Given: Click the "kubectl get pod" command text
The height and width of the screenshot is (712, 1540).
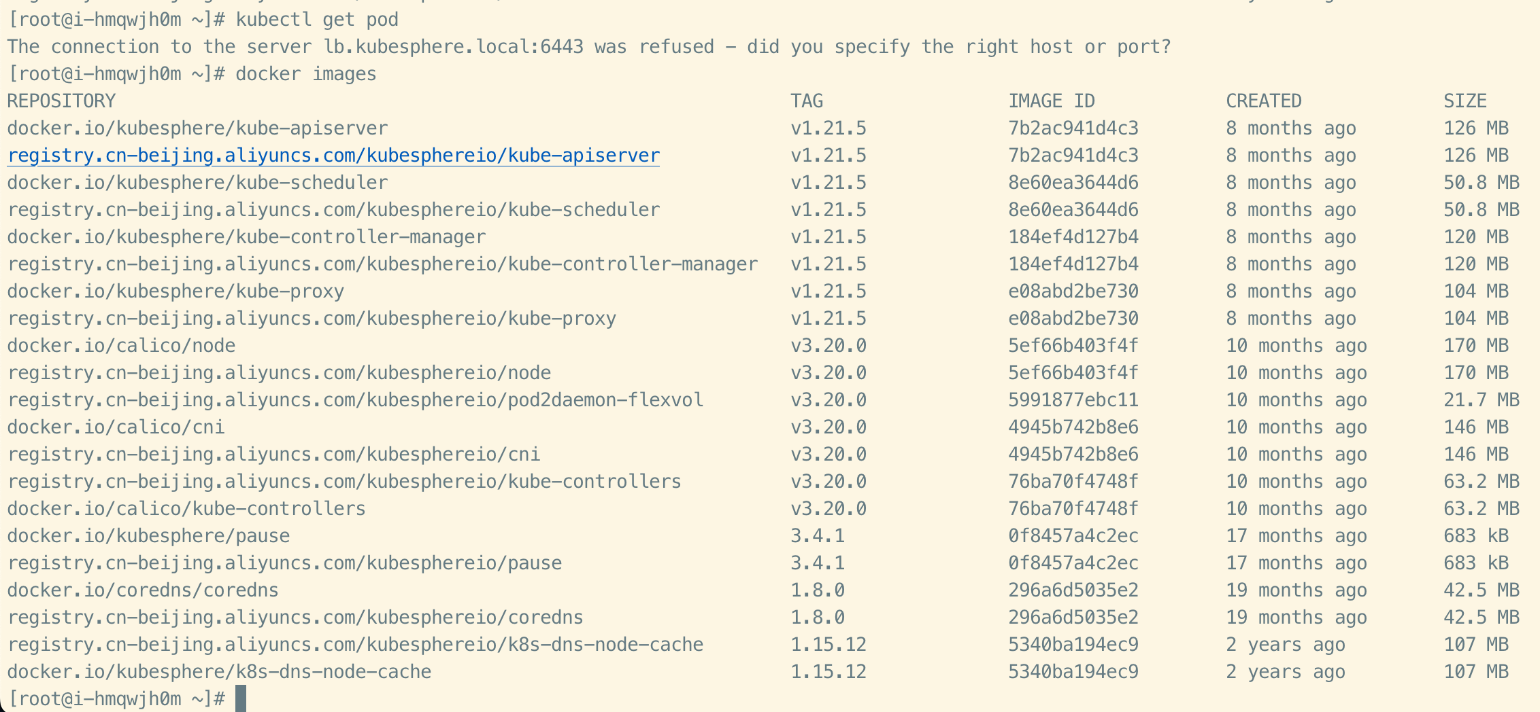Looking at the screenshot, I should tap(317, 20).
